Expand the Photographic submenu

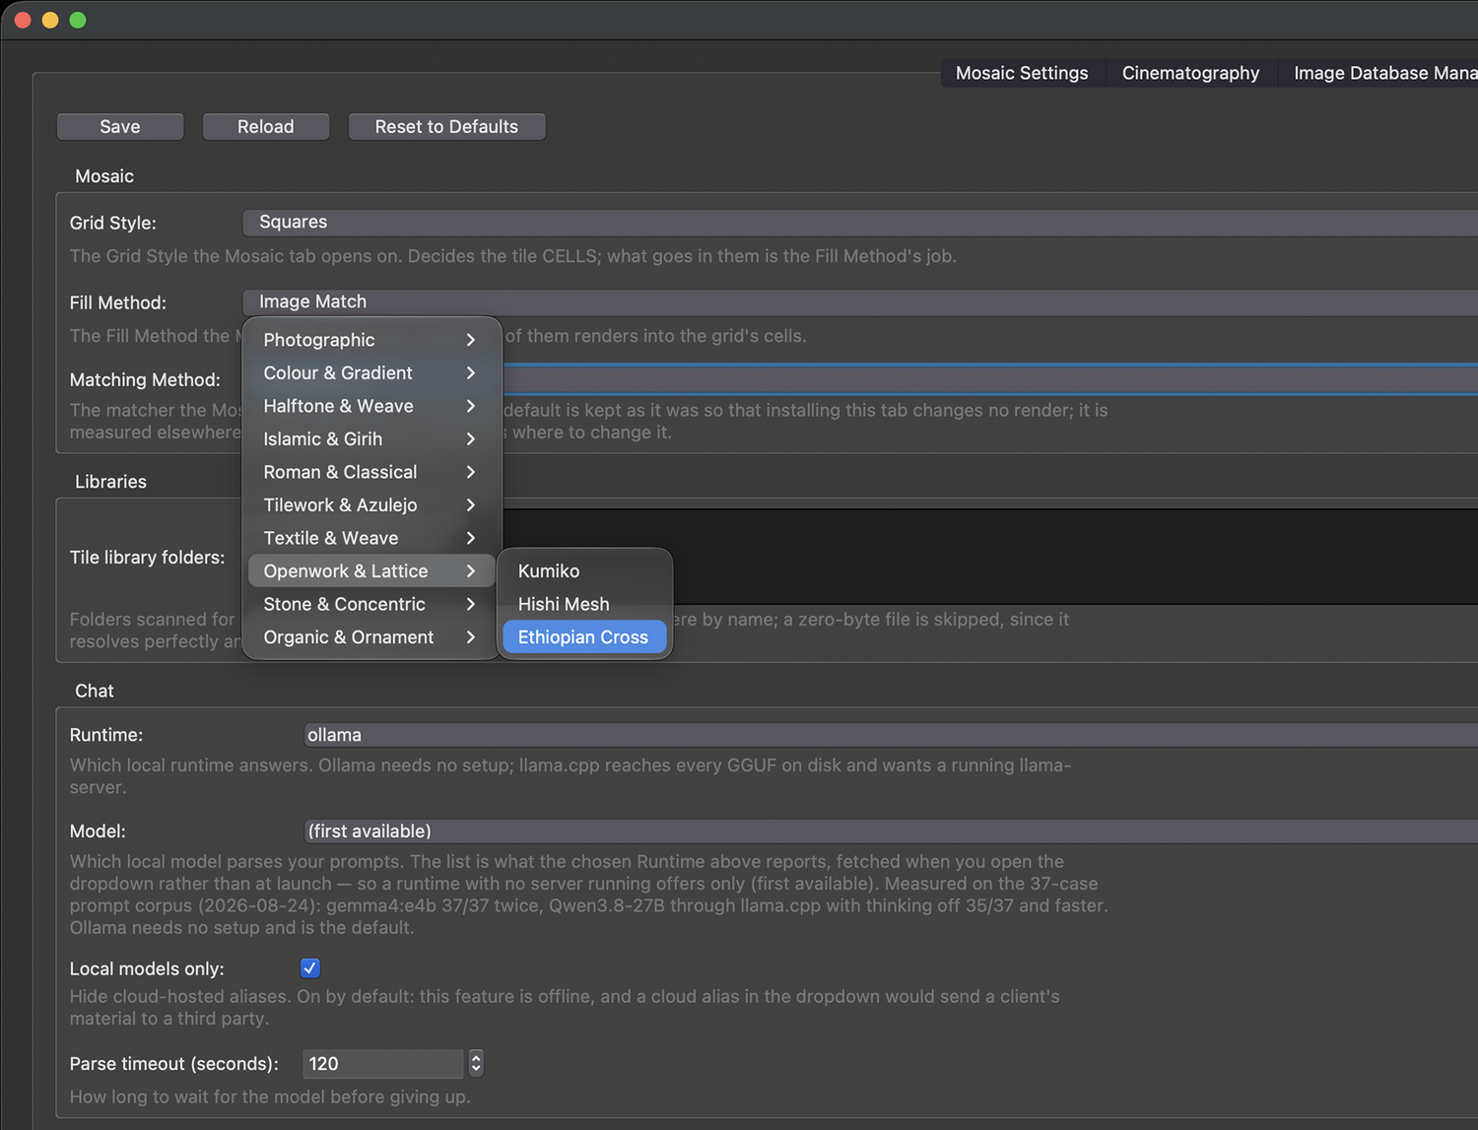click(x=371, y=340)
